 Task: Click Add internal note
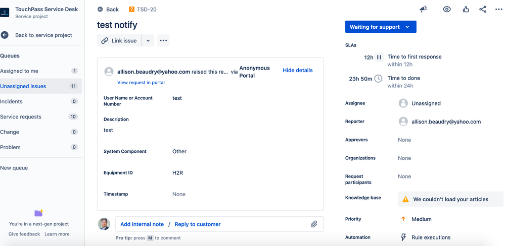pyautogui.click(x=142, y=224)
